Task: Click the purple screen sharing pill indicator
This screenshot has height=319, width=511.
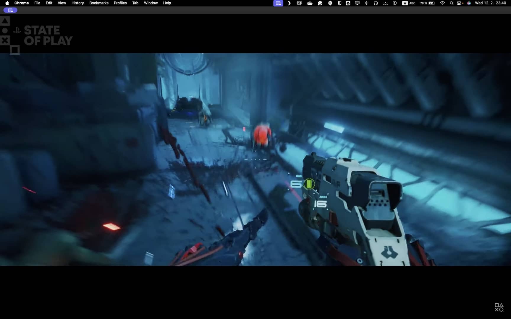Action: 10,10
